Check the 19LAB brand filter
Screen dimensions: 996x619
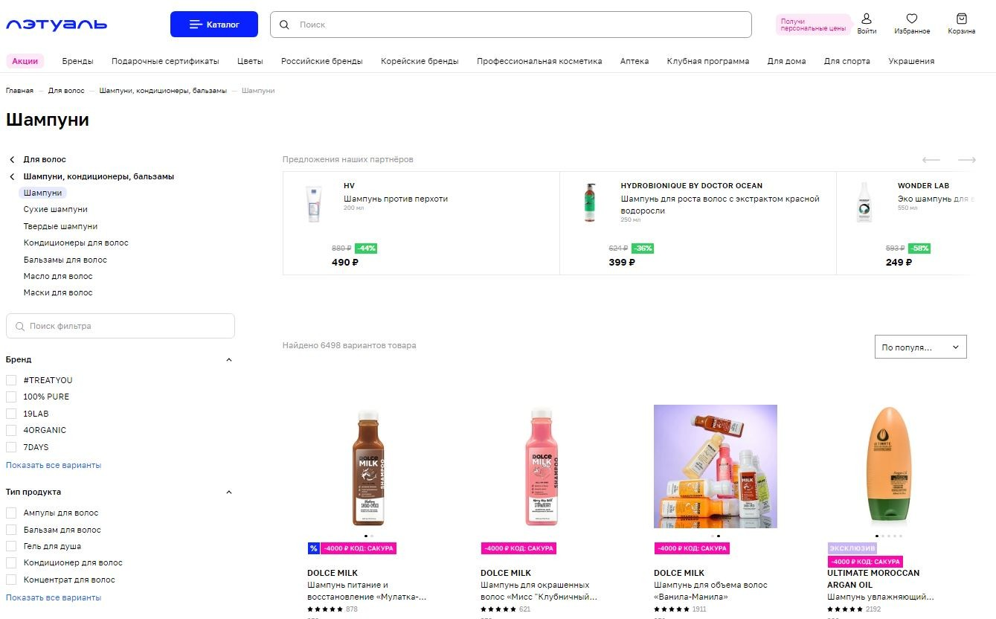click(11, 414)
